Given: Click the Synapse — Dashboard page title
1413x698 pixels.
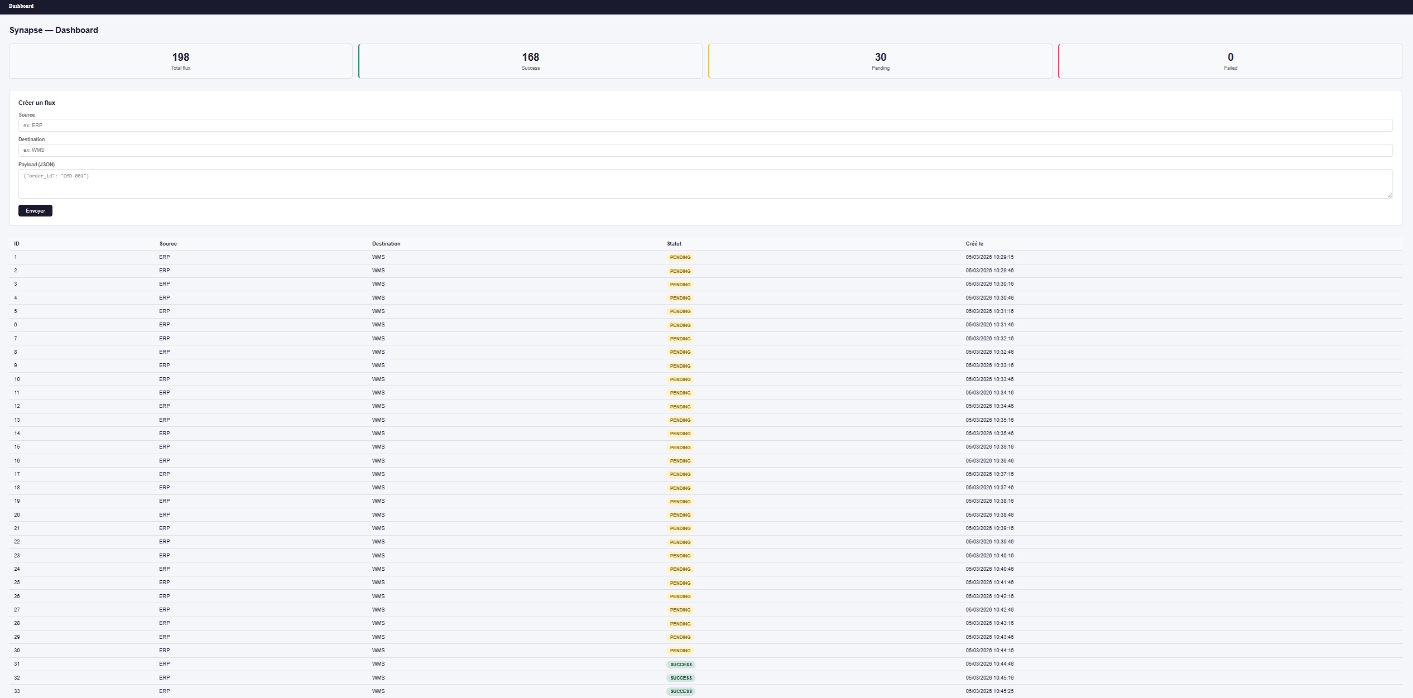Looking at the screenshot, I should pyautogui.click(x=53, y=30).
